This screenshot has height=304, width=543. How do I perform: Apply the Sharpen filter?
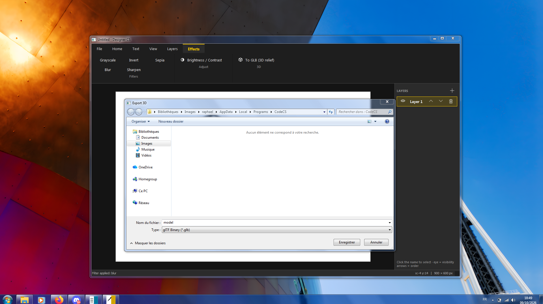[134, 70]
